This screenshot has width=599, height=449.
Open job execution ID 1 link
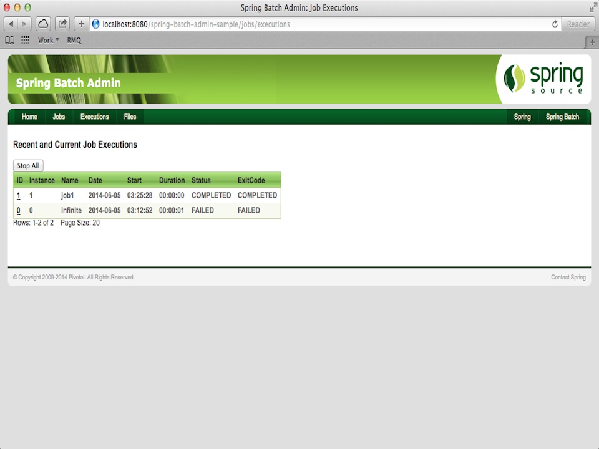(18, 195)
